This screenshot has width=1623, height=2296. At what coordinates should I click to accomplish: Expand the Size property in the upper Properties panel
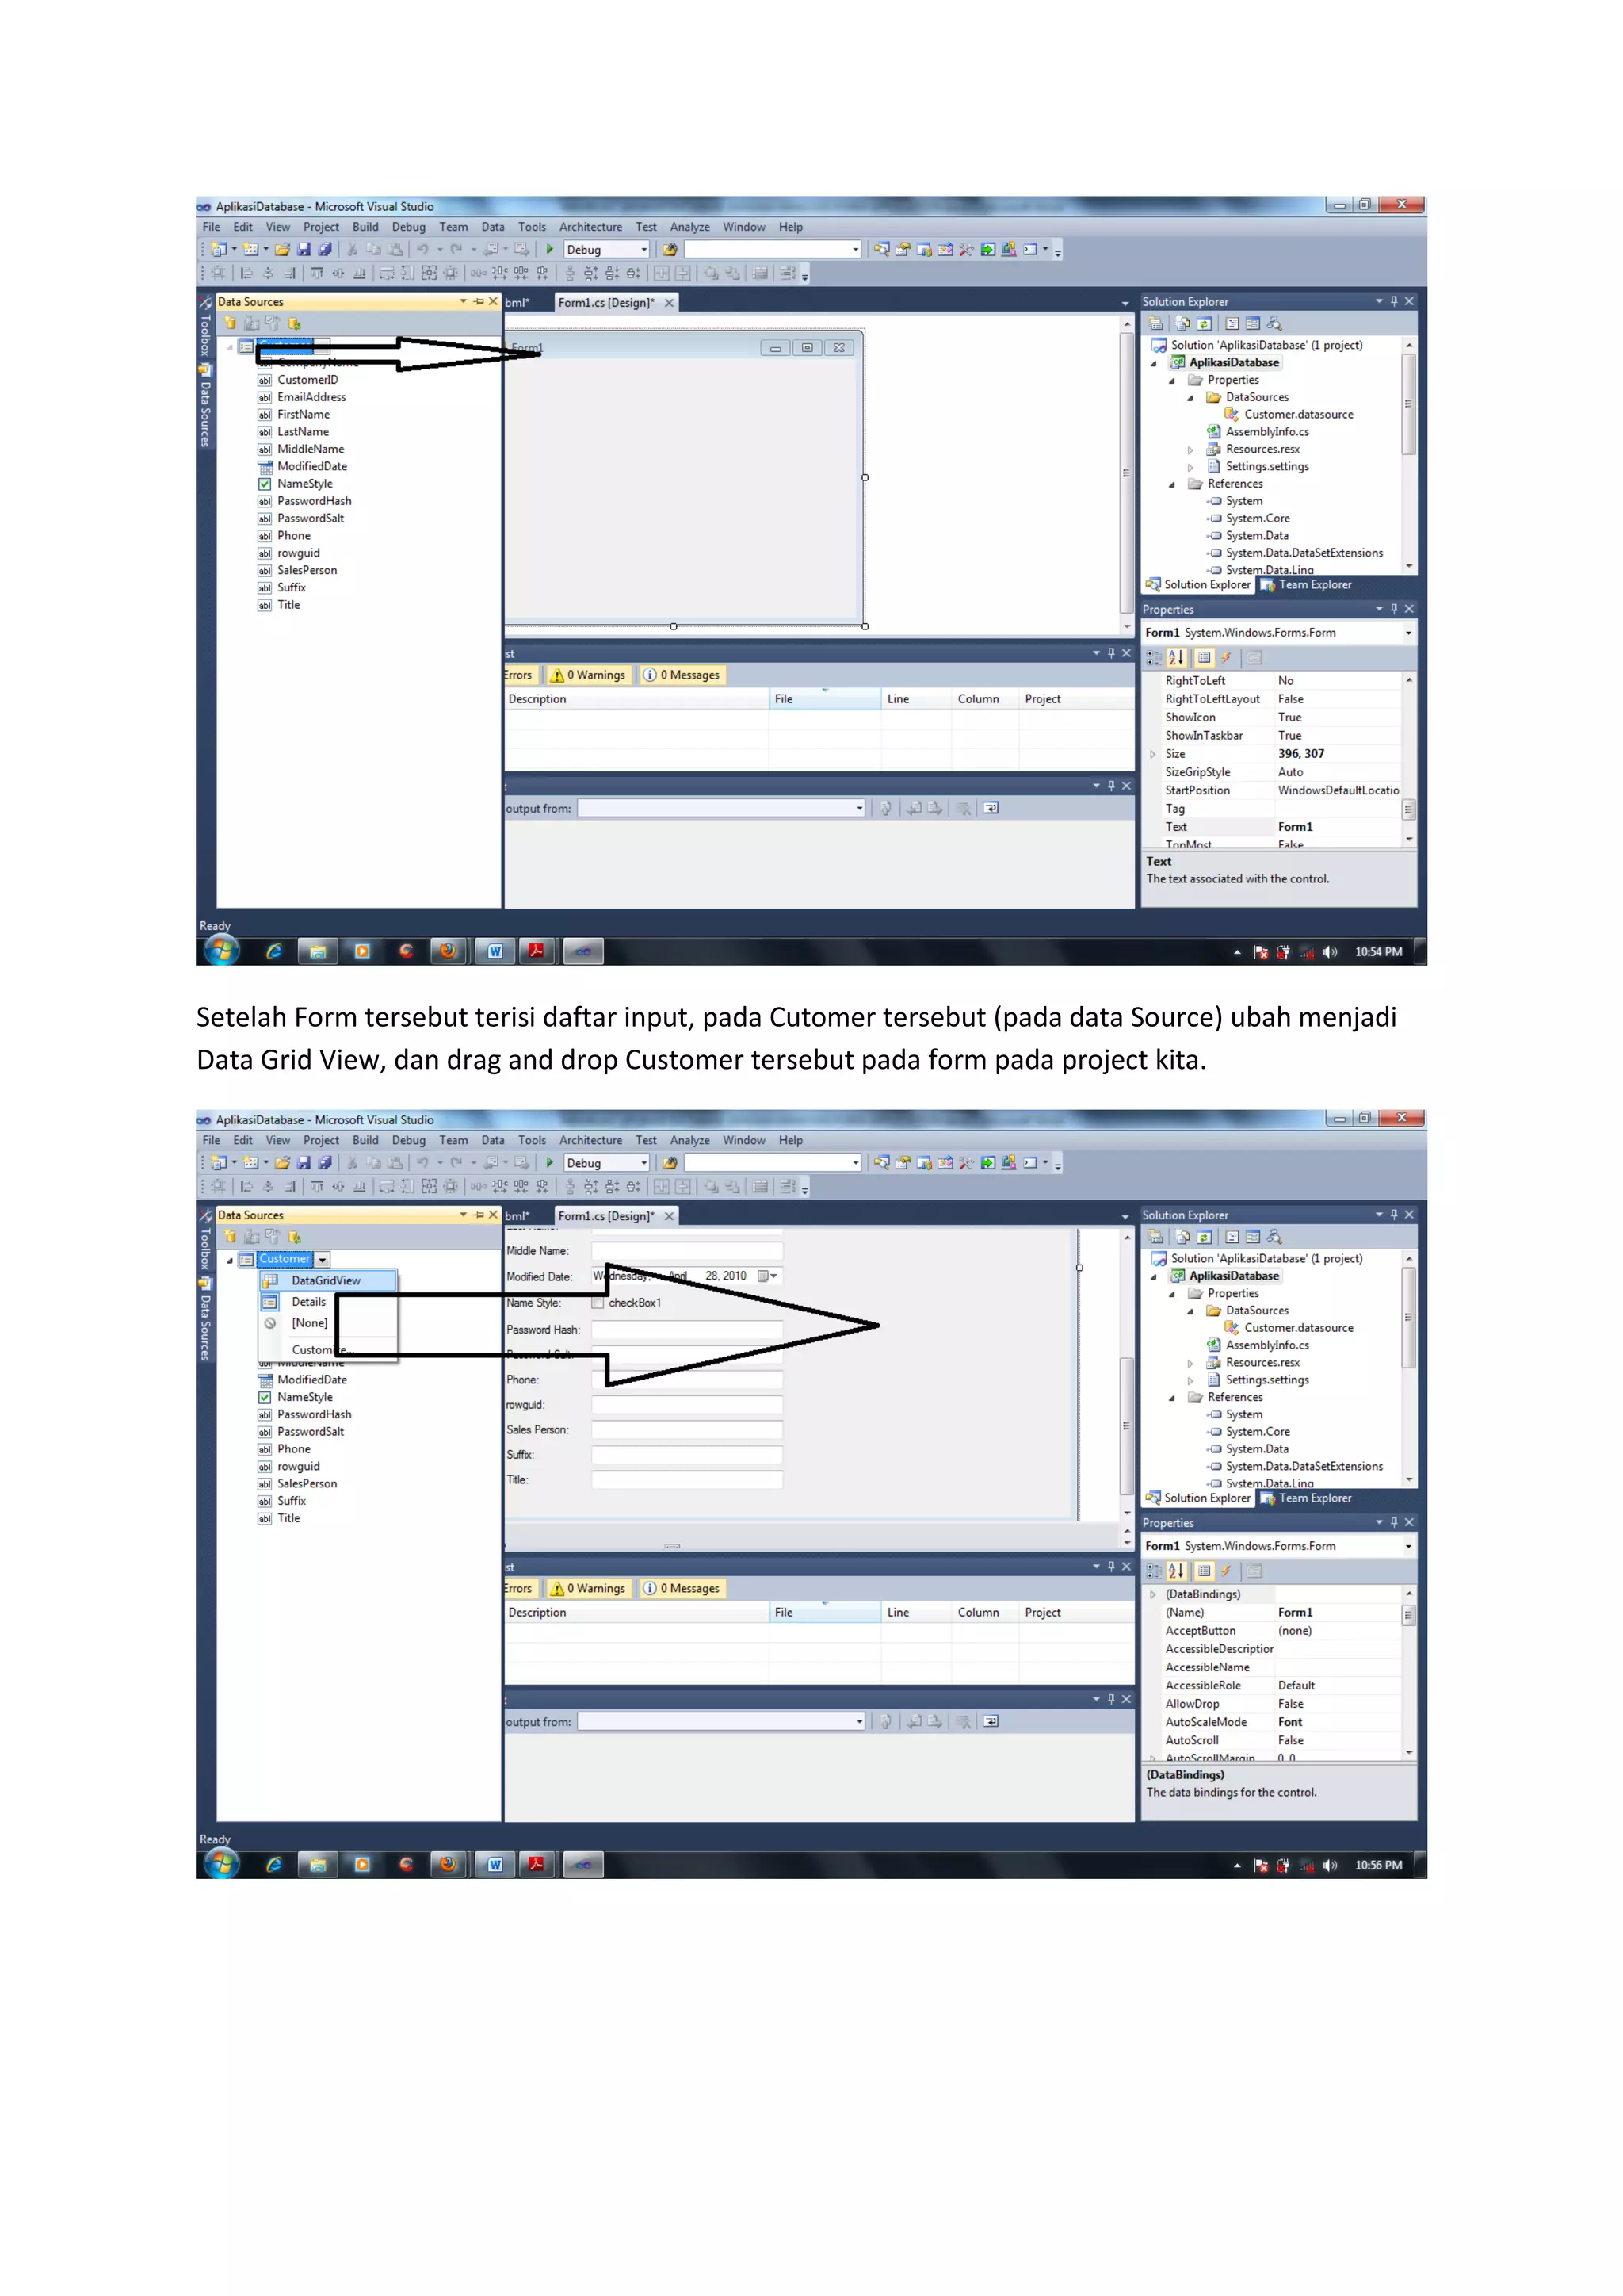tap(1153, 754)
